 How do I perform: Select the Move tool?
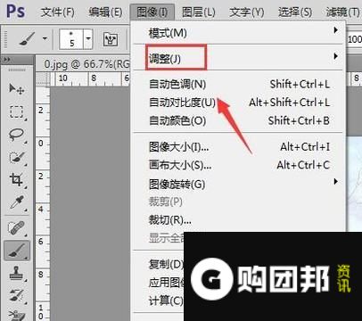coord(17,89)
